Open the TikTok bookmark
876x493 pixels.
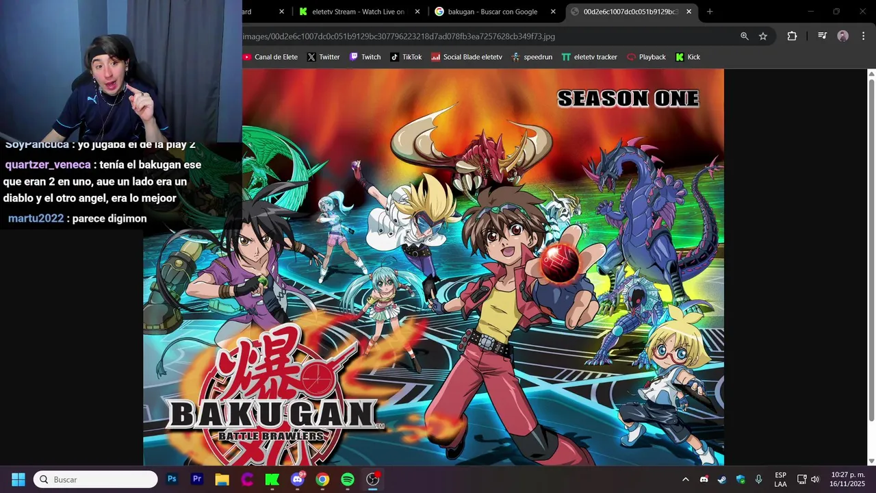tap(406, 57)
